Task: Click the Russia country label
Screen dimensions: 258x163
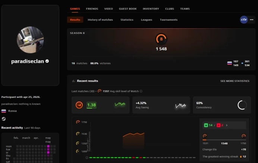Action: point(12,111)
